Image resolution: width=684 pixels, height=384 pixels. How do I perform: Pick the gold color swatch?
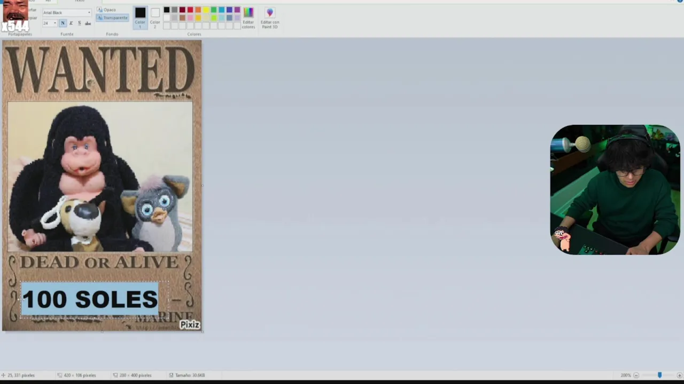pyautogui.click(x=198, y=18)
